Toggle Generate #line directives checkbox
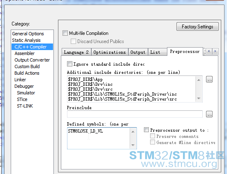227x174 pixels. click(153, 142)
